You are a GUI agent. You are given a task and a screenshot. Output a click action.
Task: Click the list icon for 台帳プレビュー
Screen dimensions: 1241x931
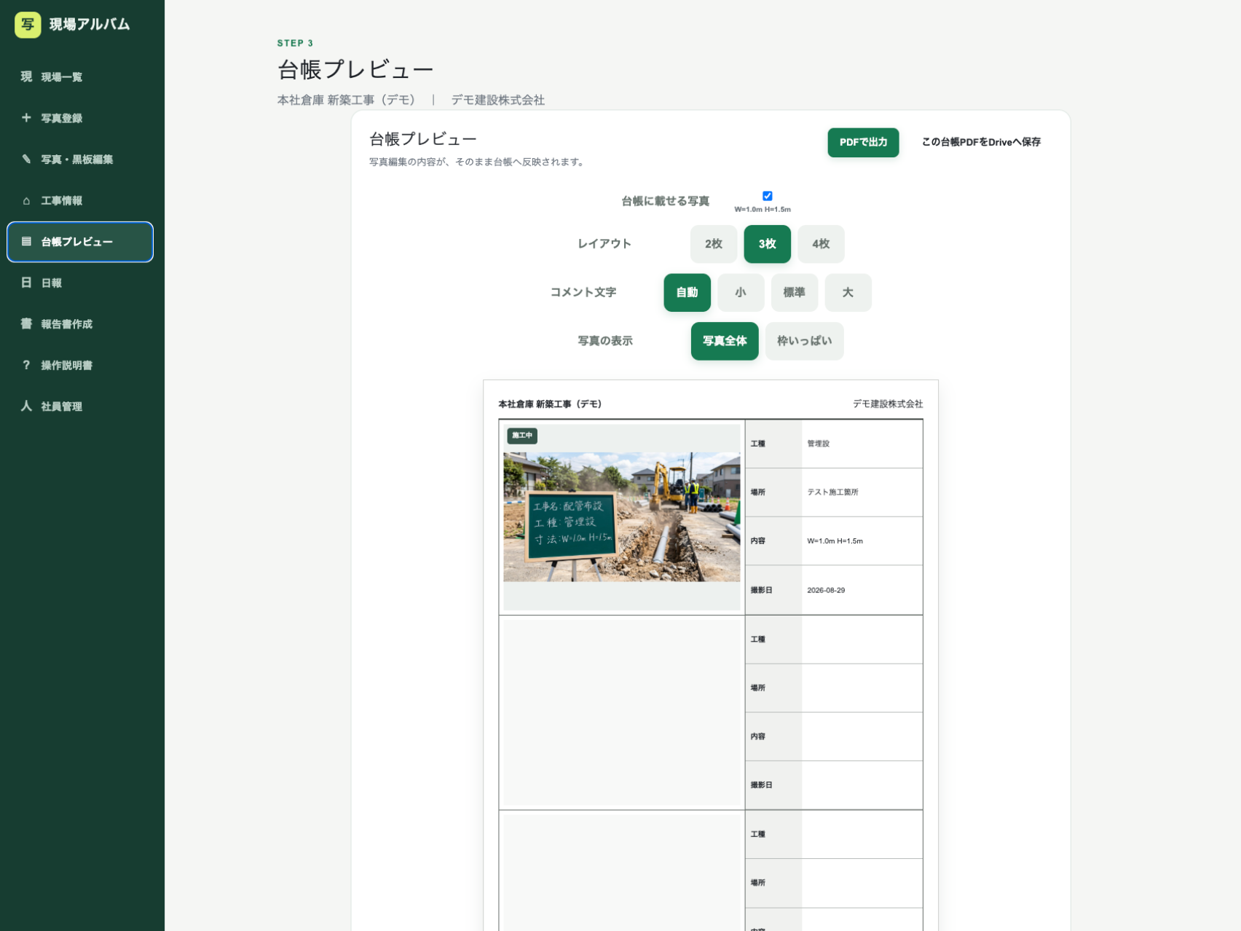(26, 241)
